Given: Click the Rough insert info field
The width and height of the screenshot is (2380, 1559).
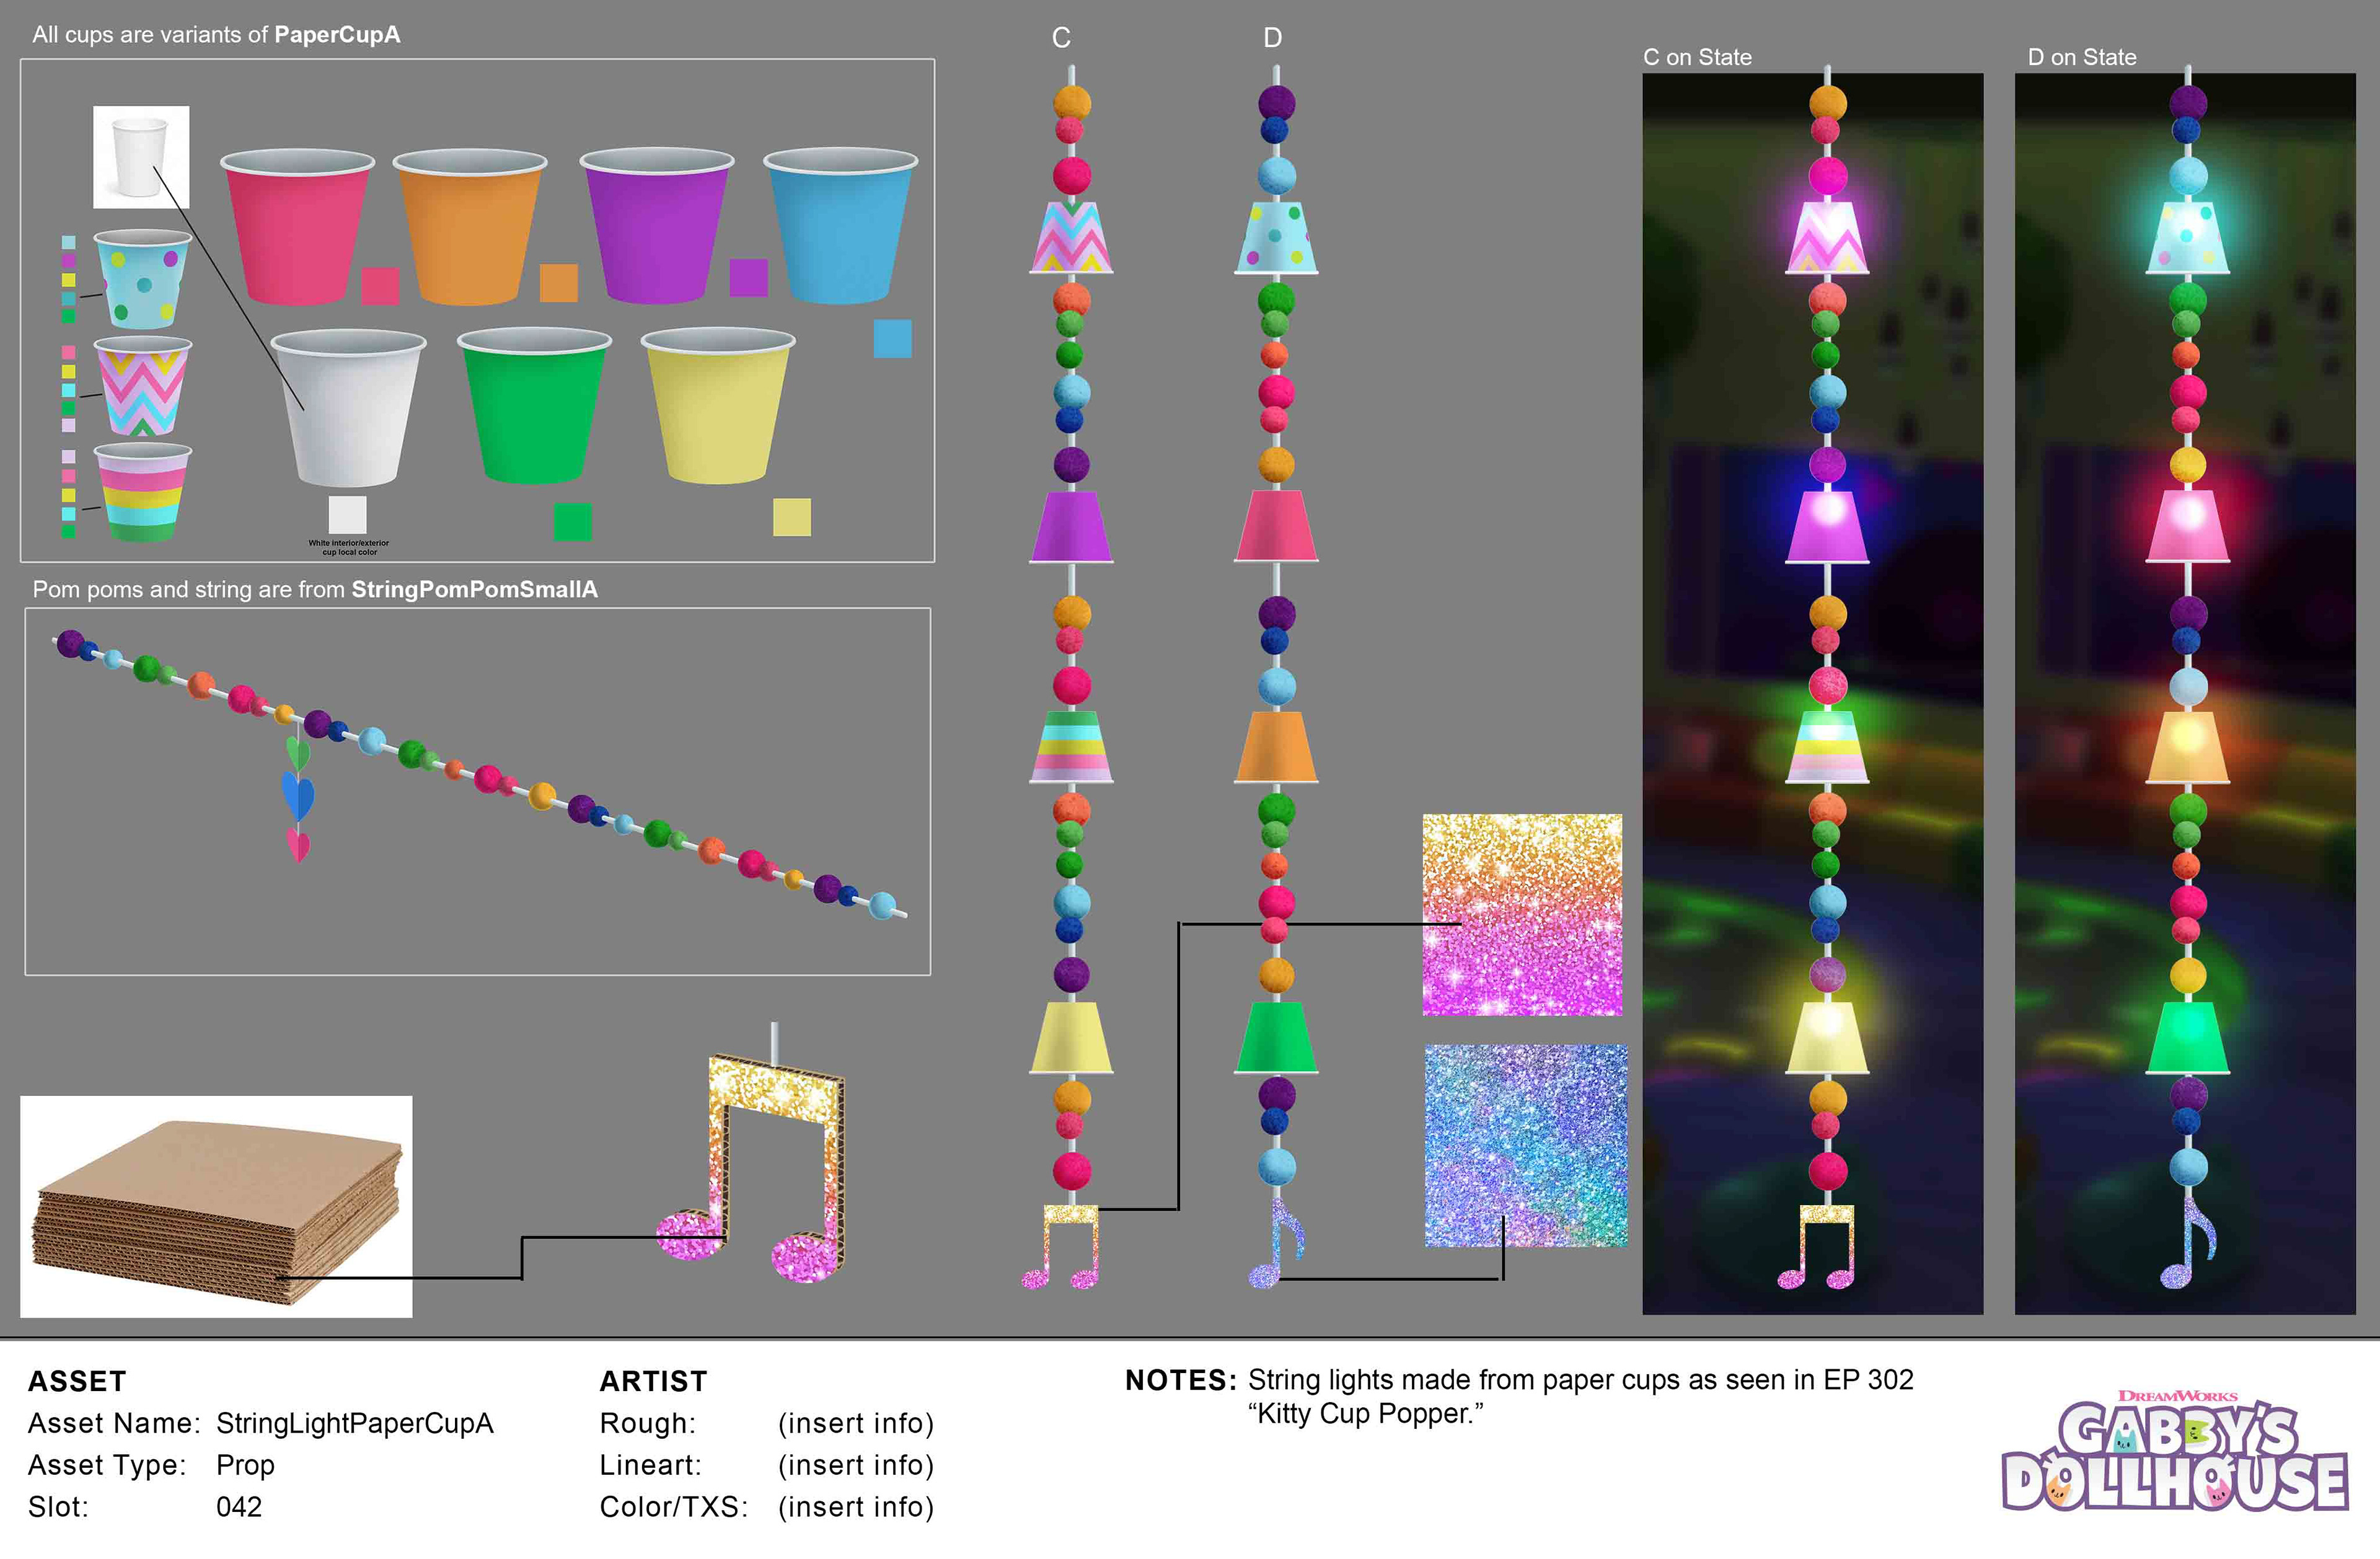Looking at the screenshot, I should click(x=855, y=1423).
